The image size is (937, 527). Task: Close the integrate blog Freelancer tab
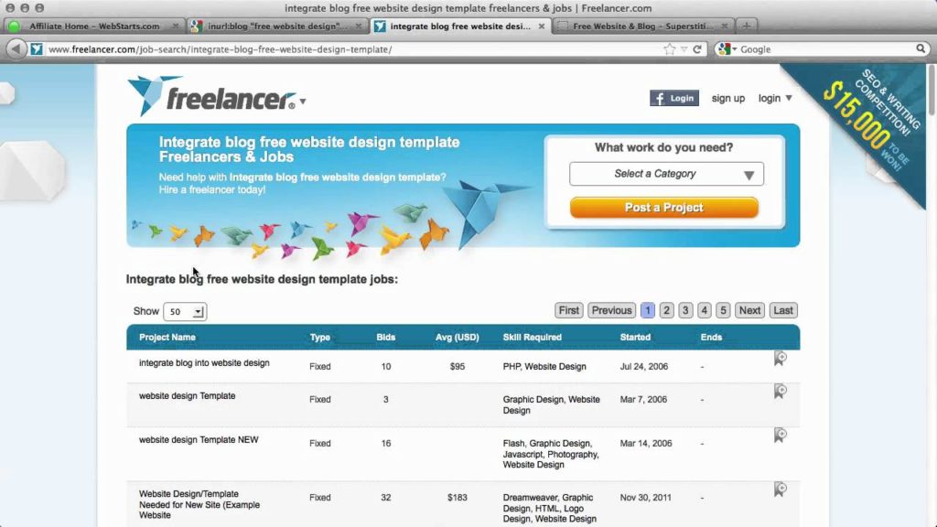point(542,27)
